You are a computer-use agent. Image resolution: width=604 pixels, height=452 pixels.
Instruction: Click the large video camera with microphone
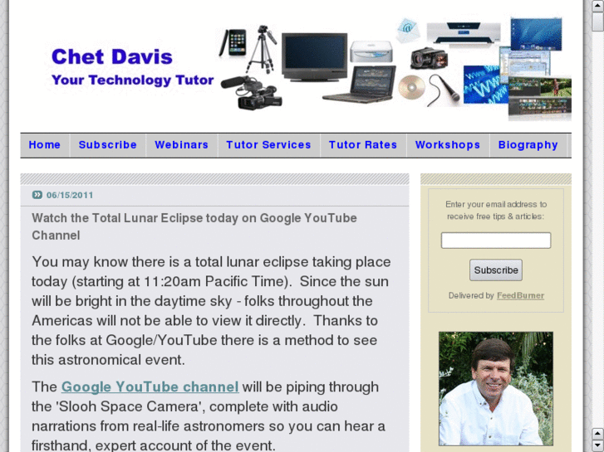[x=252, y=93]
